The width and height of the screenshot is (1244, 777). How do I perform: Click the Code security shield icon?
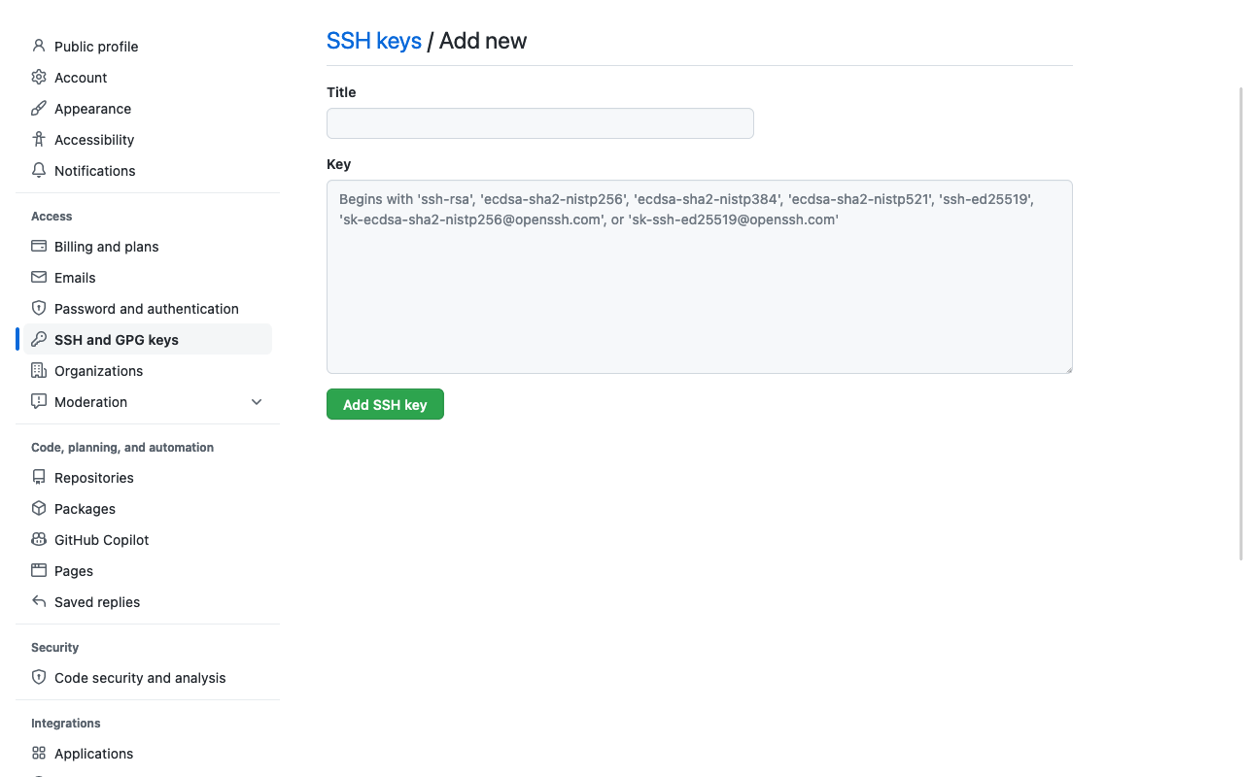tap(39, 677)
